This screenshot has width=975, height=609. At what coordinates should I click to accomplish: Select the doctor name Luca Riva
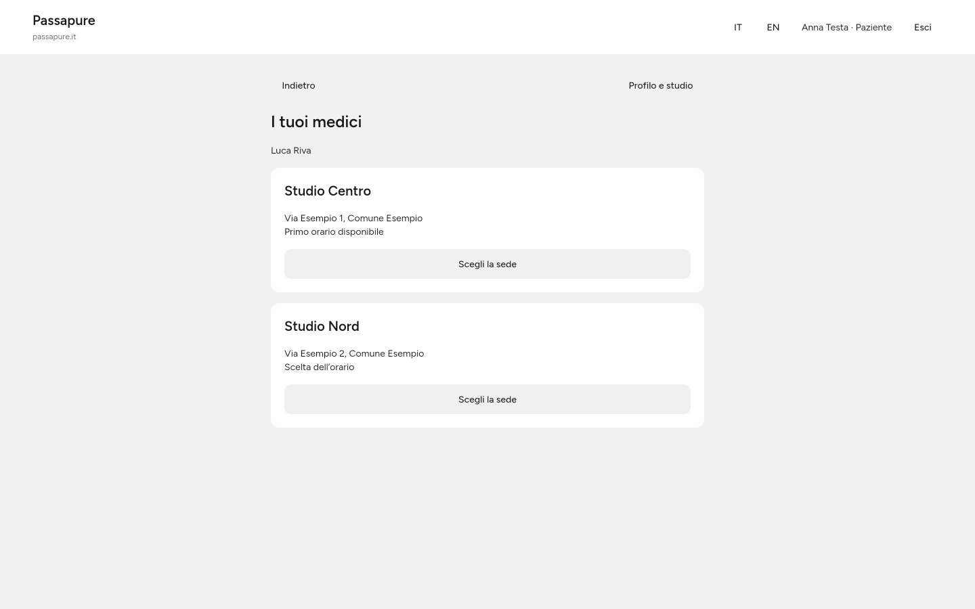[291, 150]
